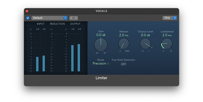203x102 pixels.
Task: Select the Release 2.0 ms value
Action: pos(124,35)
